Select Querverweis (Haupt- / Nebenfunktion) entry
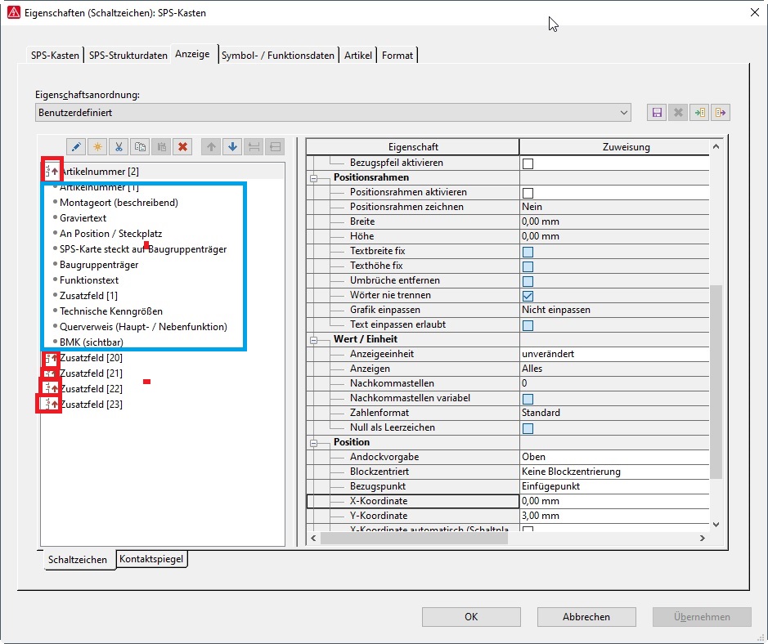Screen dimensions: 768x644 (x=143, y=327)
